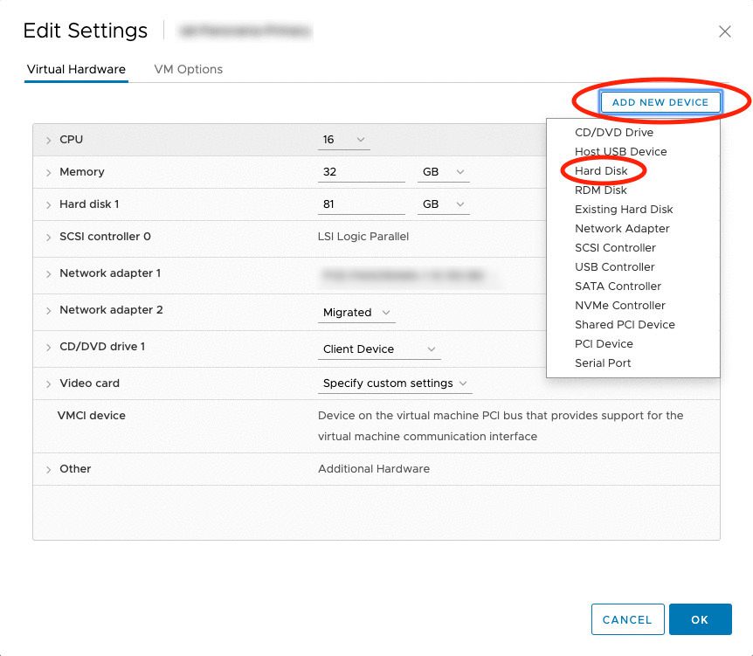Click the Hard disk 1 size field
This screenshot has width=753, height=656.
(x=361, y=204)
